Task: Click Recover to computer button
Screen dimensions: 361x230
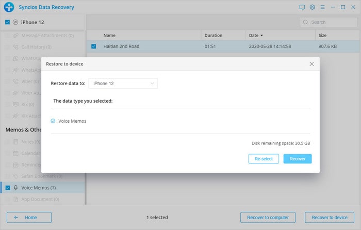Action: [268, 217]
